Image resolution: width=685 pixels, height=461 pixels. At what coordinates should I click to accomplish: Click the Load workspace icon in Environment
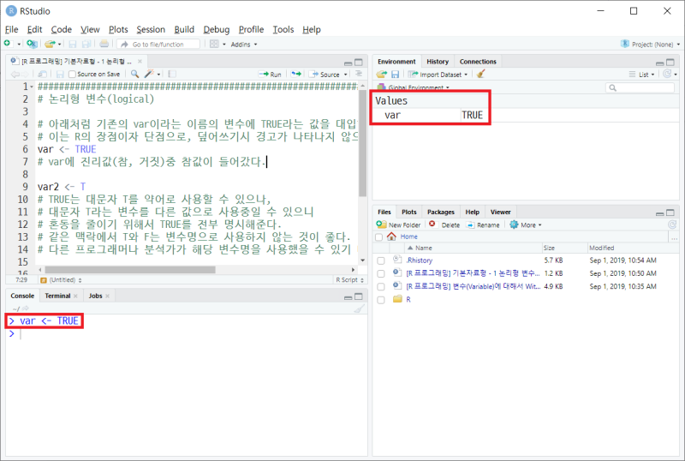(381, 75)
